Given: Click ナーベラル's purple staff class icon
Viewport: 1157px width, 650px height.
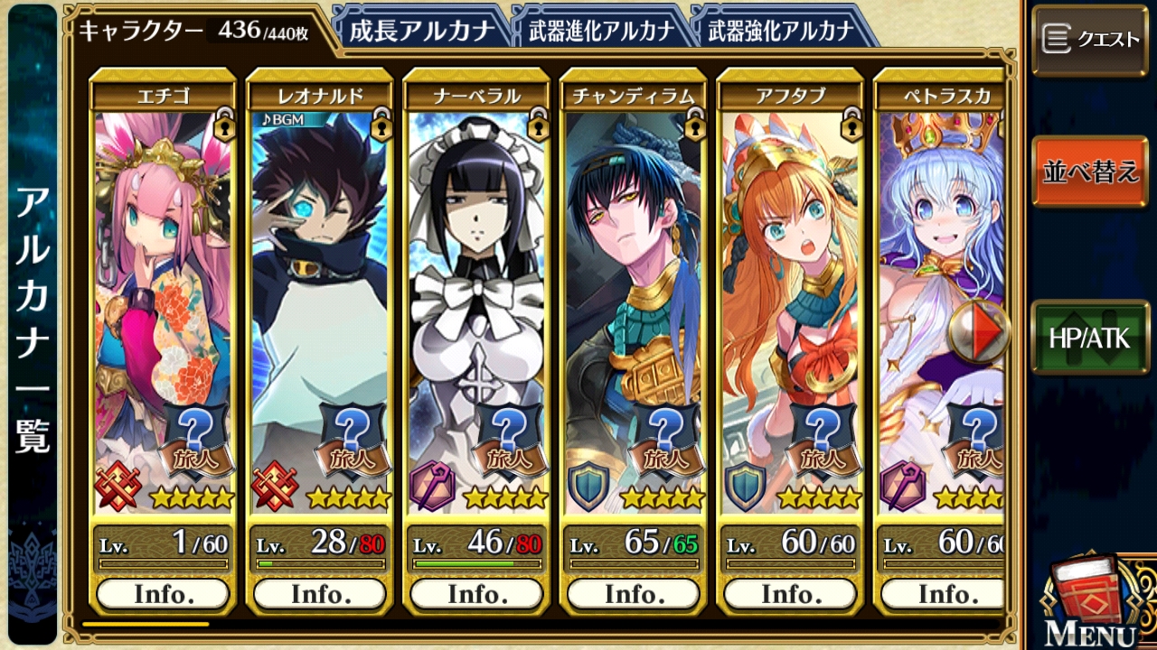Looking at the screenshot, I should click(433, 488).
